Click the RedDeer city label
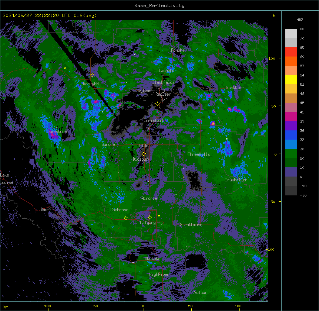The height and width of the screenshot is (311, 319). tap(163, 94)
